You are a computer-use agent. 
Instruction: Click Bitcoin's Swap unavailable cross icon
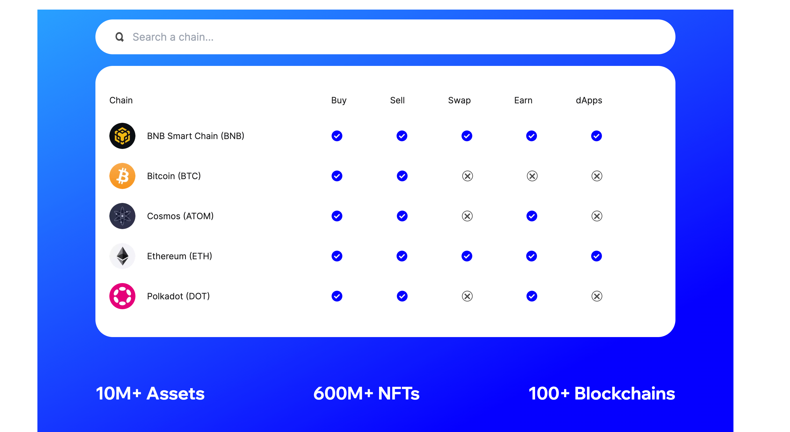coord(467,176)
